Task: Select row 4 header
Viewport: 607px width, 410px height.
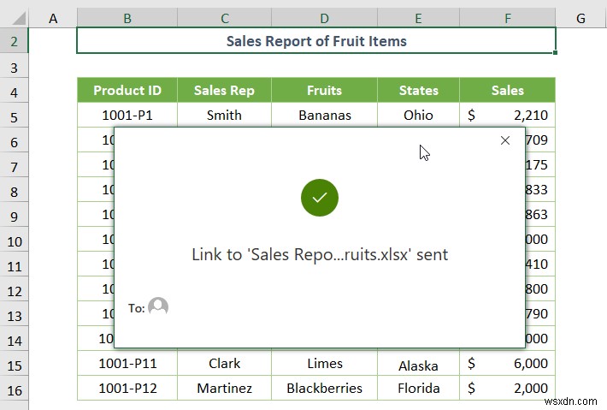Action: [15, 90]
